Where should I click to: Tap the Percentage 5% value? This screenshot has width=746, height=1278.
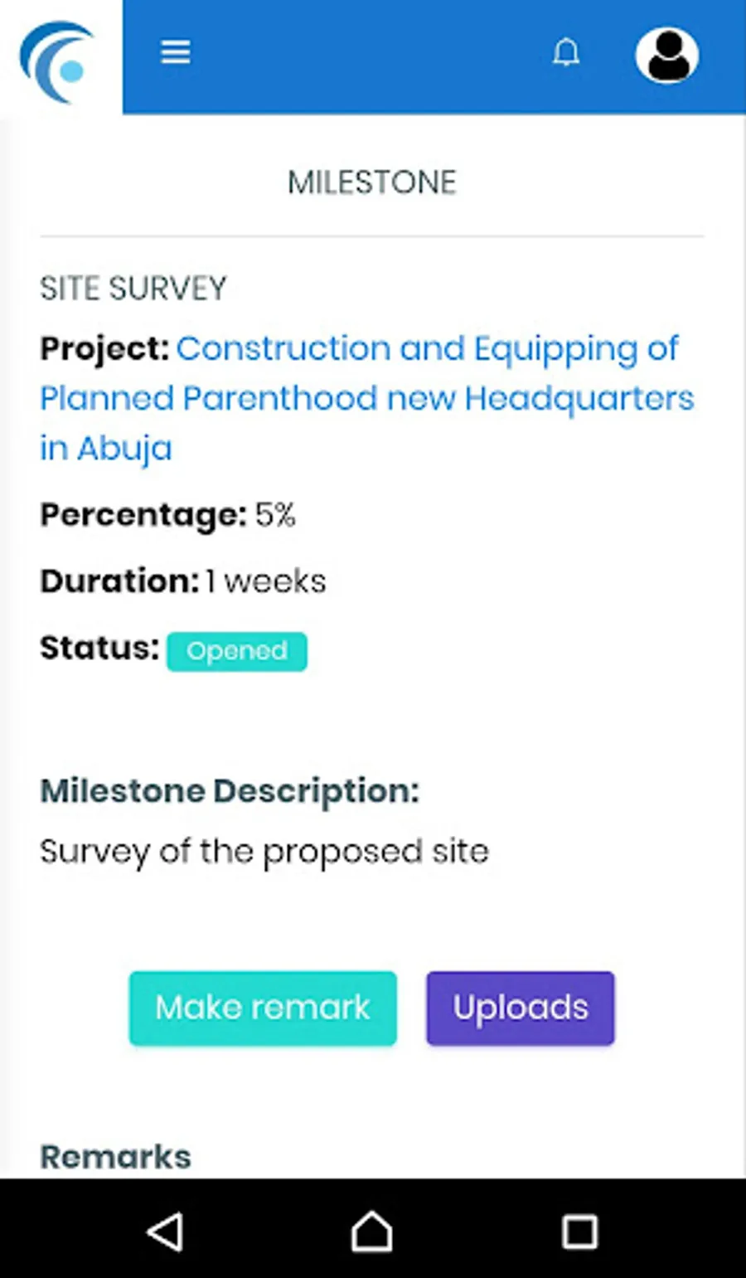(x=275, y=515)
